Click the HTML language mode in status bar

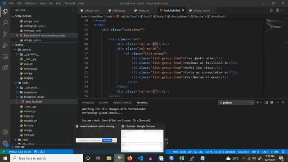point(274,152)
